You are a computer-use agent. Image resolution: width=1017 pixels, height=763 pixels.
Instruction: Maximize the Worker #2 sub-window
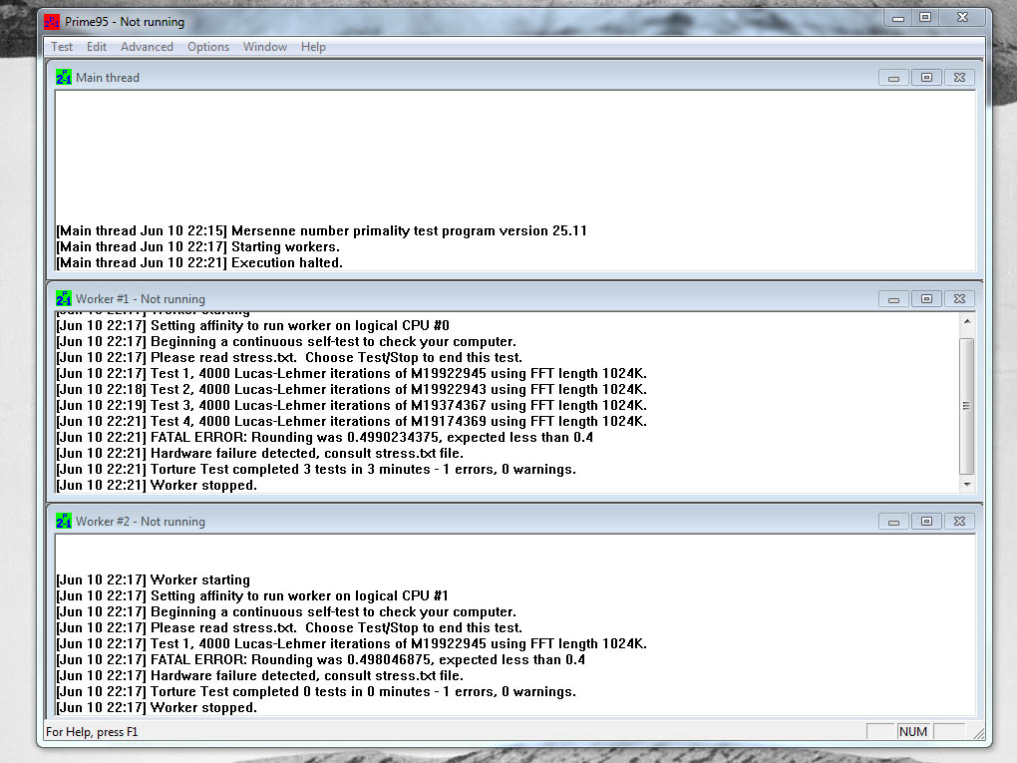pos(926,522)
